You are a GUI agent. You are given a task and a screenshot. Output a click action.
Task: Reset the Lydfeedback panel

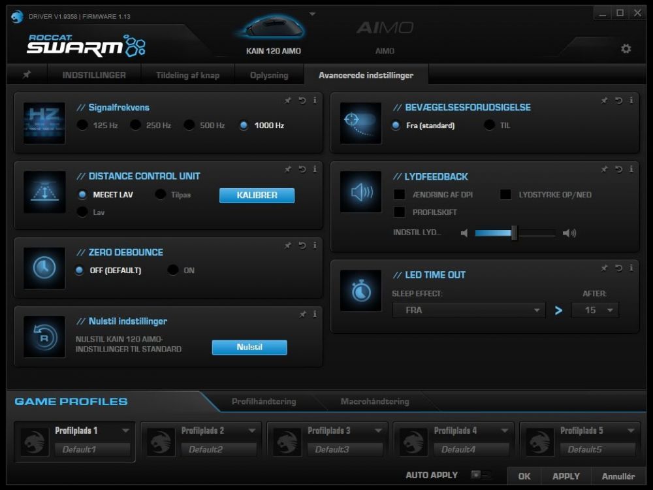click(619, 169)
